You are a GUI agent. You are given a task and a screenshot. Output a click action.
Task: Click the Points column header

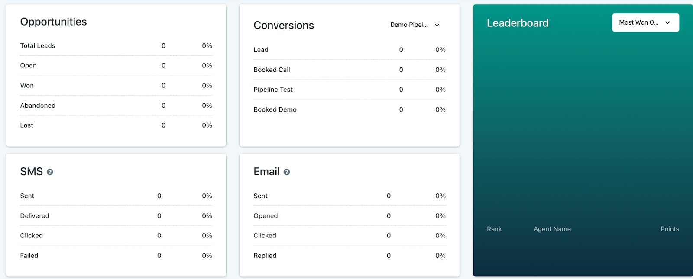tap(669, 229)
